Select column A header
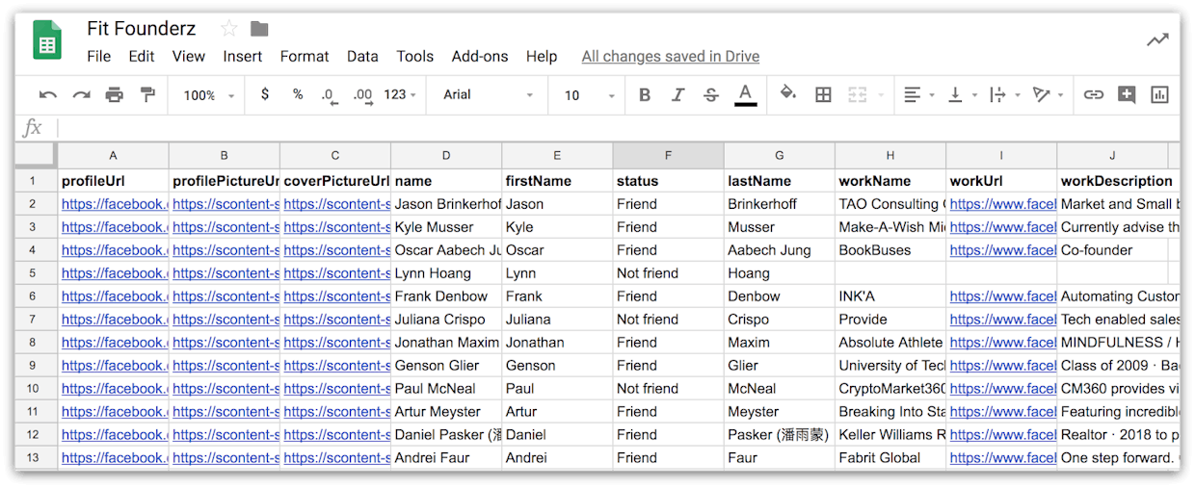The height and width of the screenshot is (488, 1195). (113, 155)
